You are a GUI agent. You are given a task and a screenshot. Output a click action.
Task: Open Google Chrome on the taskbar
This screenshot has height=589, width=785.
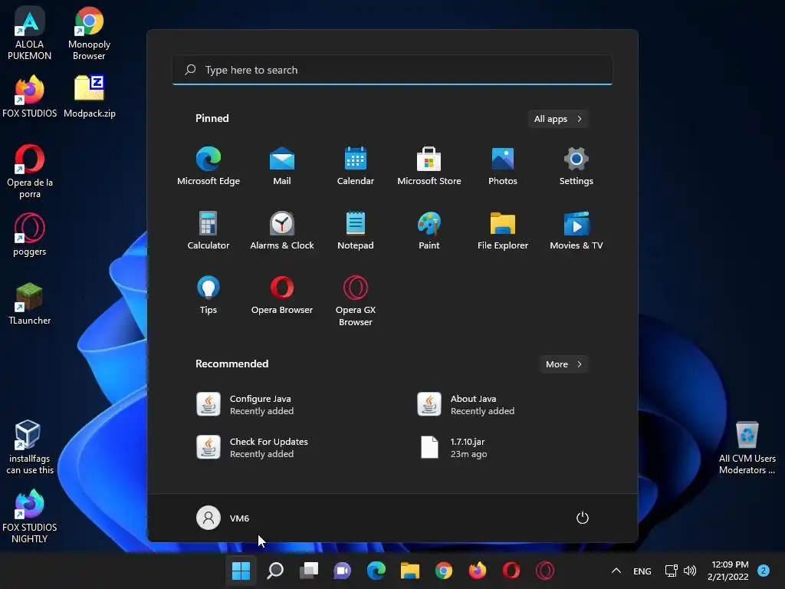coord(444,571)
